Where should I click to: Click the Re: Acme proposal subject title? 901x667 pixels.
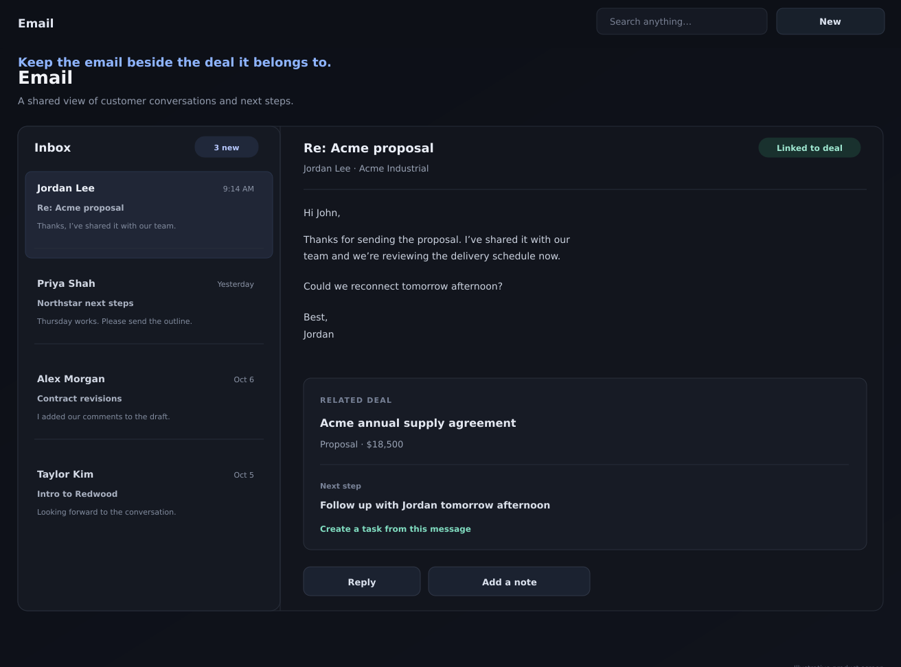pos(369,148)
